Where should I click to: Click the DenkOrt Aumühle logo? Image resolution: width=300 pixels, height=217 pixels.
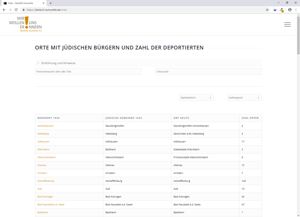point(25,24)
